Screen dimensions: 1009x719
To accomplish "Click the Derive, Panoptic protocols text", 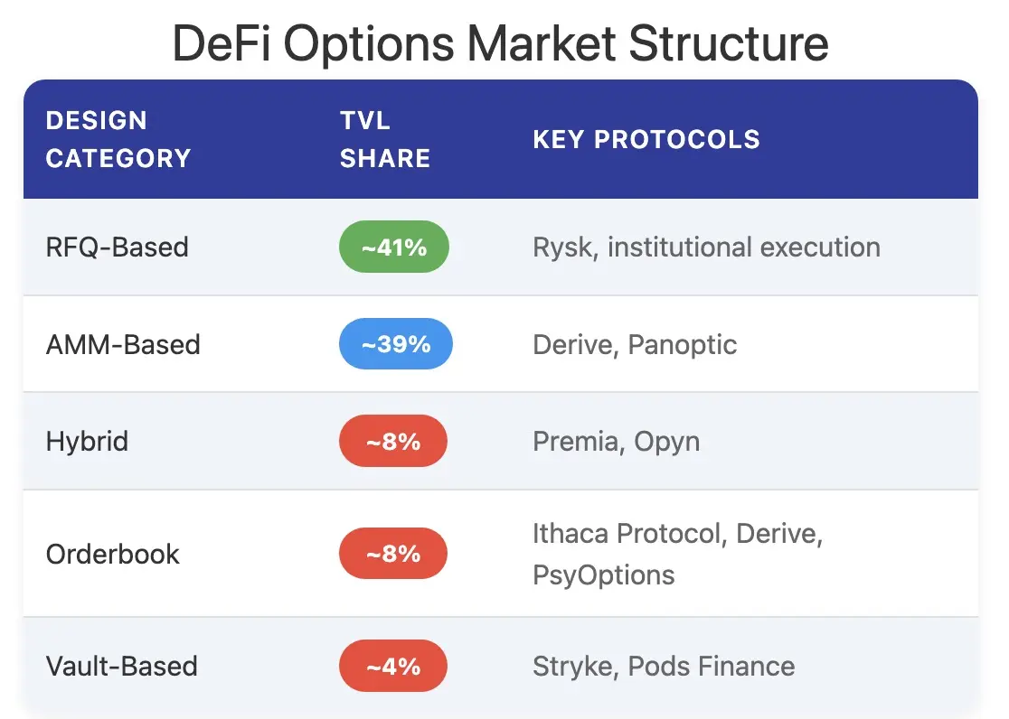I will pyautogui.click(x=635, y=344).
